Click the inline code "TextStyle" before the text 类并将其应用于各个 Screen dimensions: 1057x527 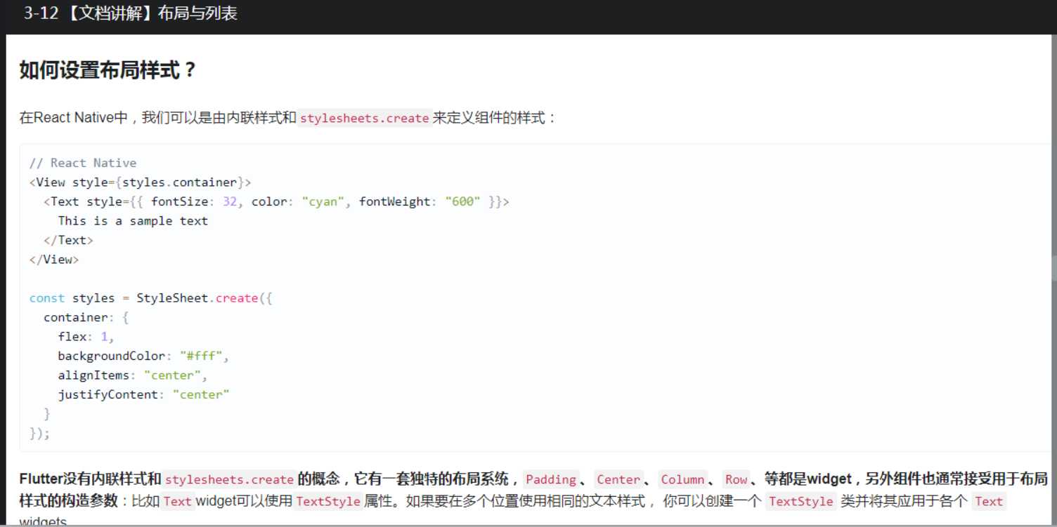click(x=800, y=502)
